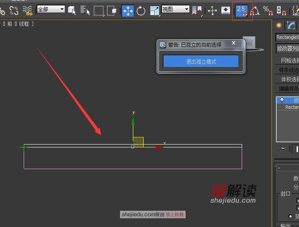Toggle the 2.5D snaps button
The image size is (299, 227).
(241, 11)
